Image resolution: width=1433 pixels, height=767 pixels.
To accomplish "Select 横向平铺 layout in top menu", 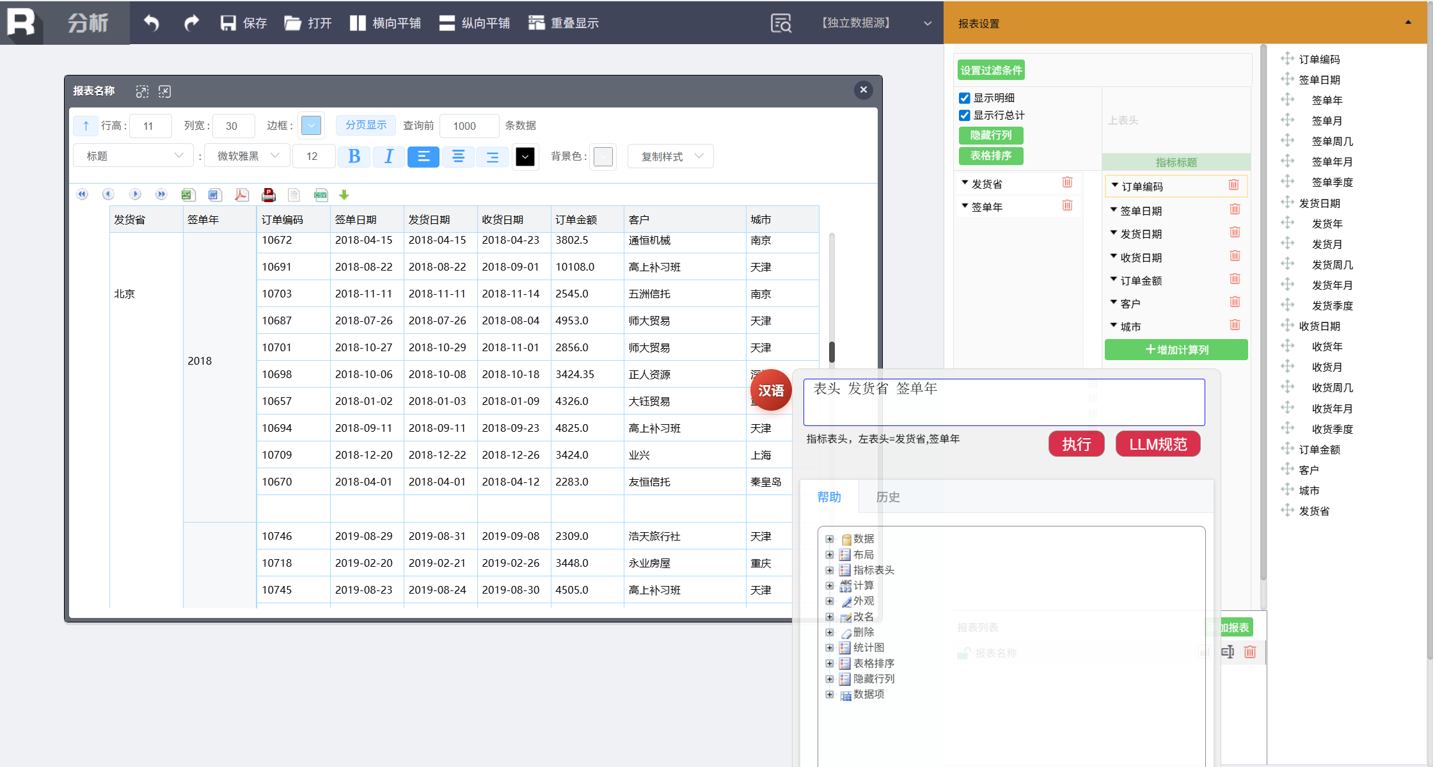I will coord(386,23).
